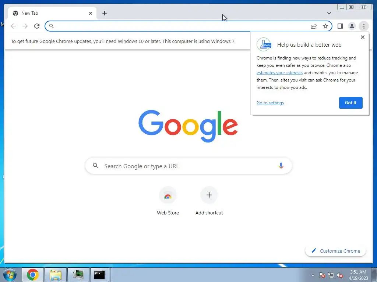Open the Chrome three-dot menu
Screen dimensions: 377x282
click(x=364, y=26)
